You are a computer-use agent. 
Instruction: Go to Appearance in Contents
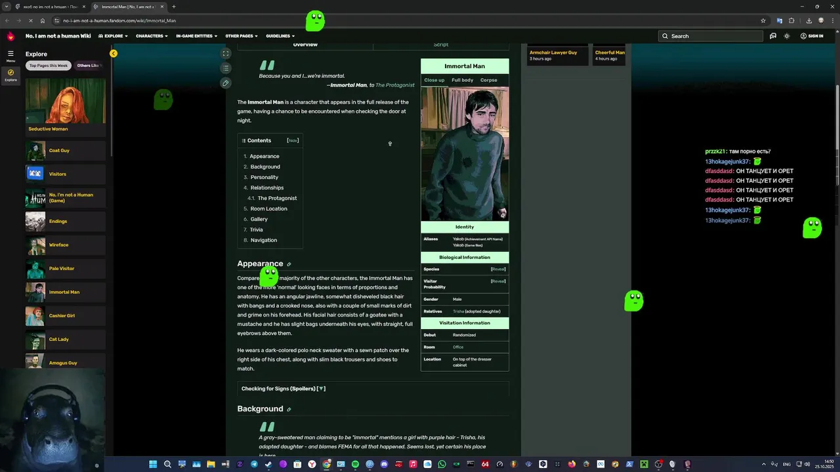coord(264,156)
